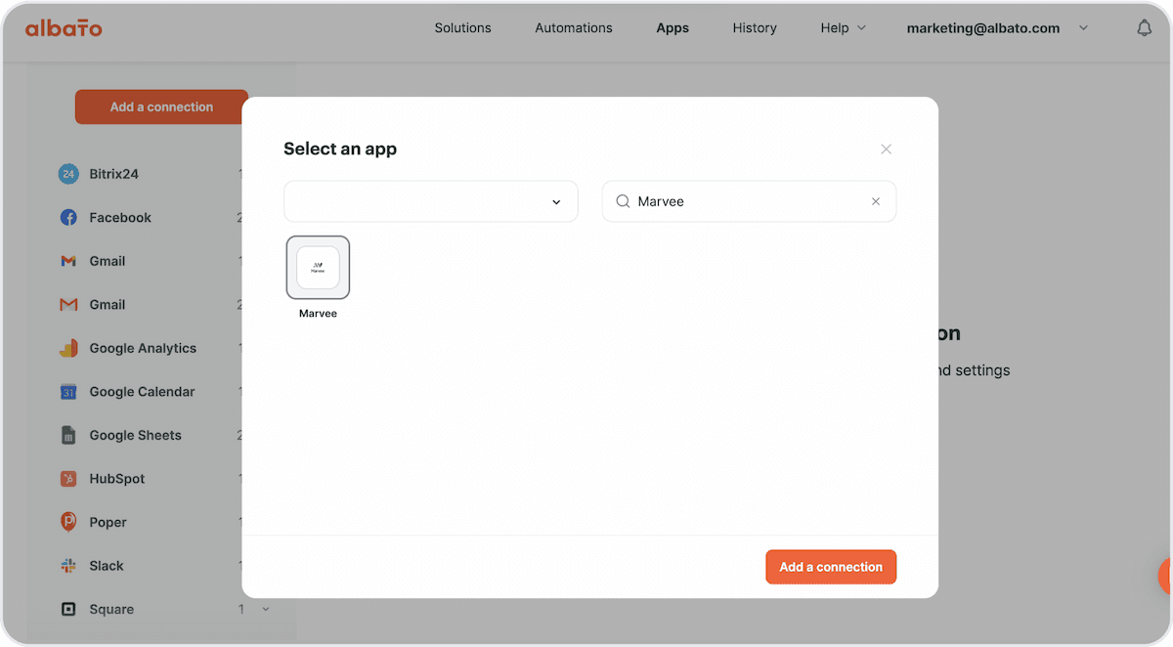This screenshot has width=1173, height=647.
Task: Open the app category dropdown
Action: click(431, 201)
